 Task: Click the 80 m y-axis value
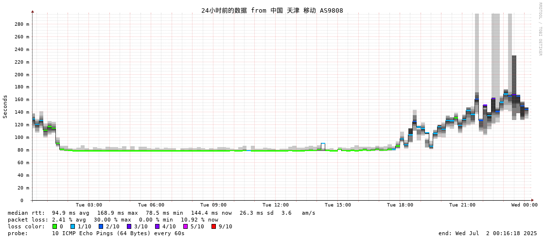tap(23, 150)
